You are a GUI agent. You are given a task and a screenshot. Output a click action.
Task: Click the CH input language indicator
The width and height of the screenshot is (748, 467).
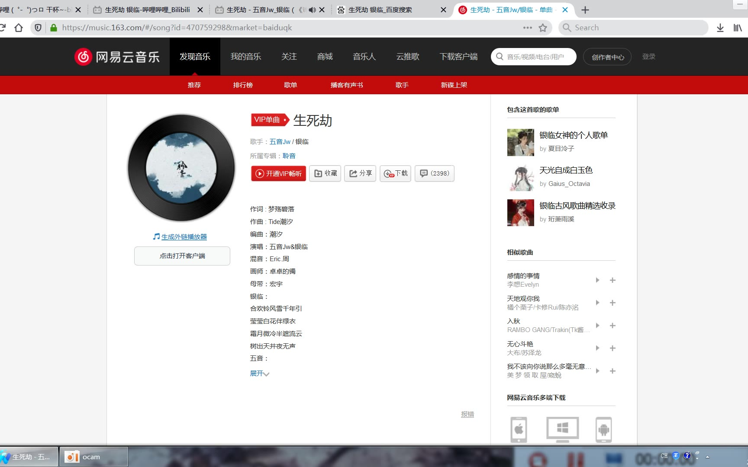(x=664, y=456)
